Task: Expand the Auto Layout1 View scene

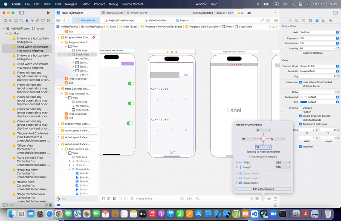Action: click(58, 130)
